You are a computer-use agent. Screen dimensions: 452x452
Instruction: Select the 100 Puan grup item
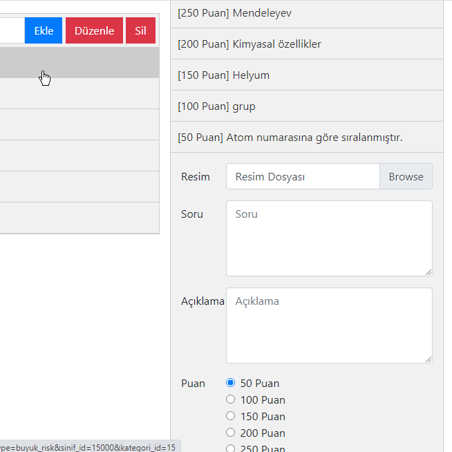click(307, 106)
